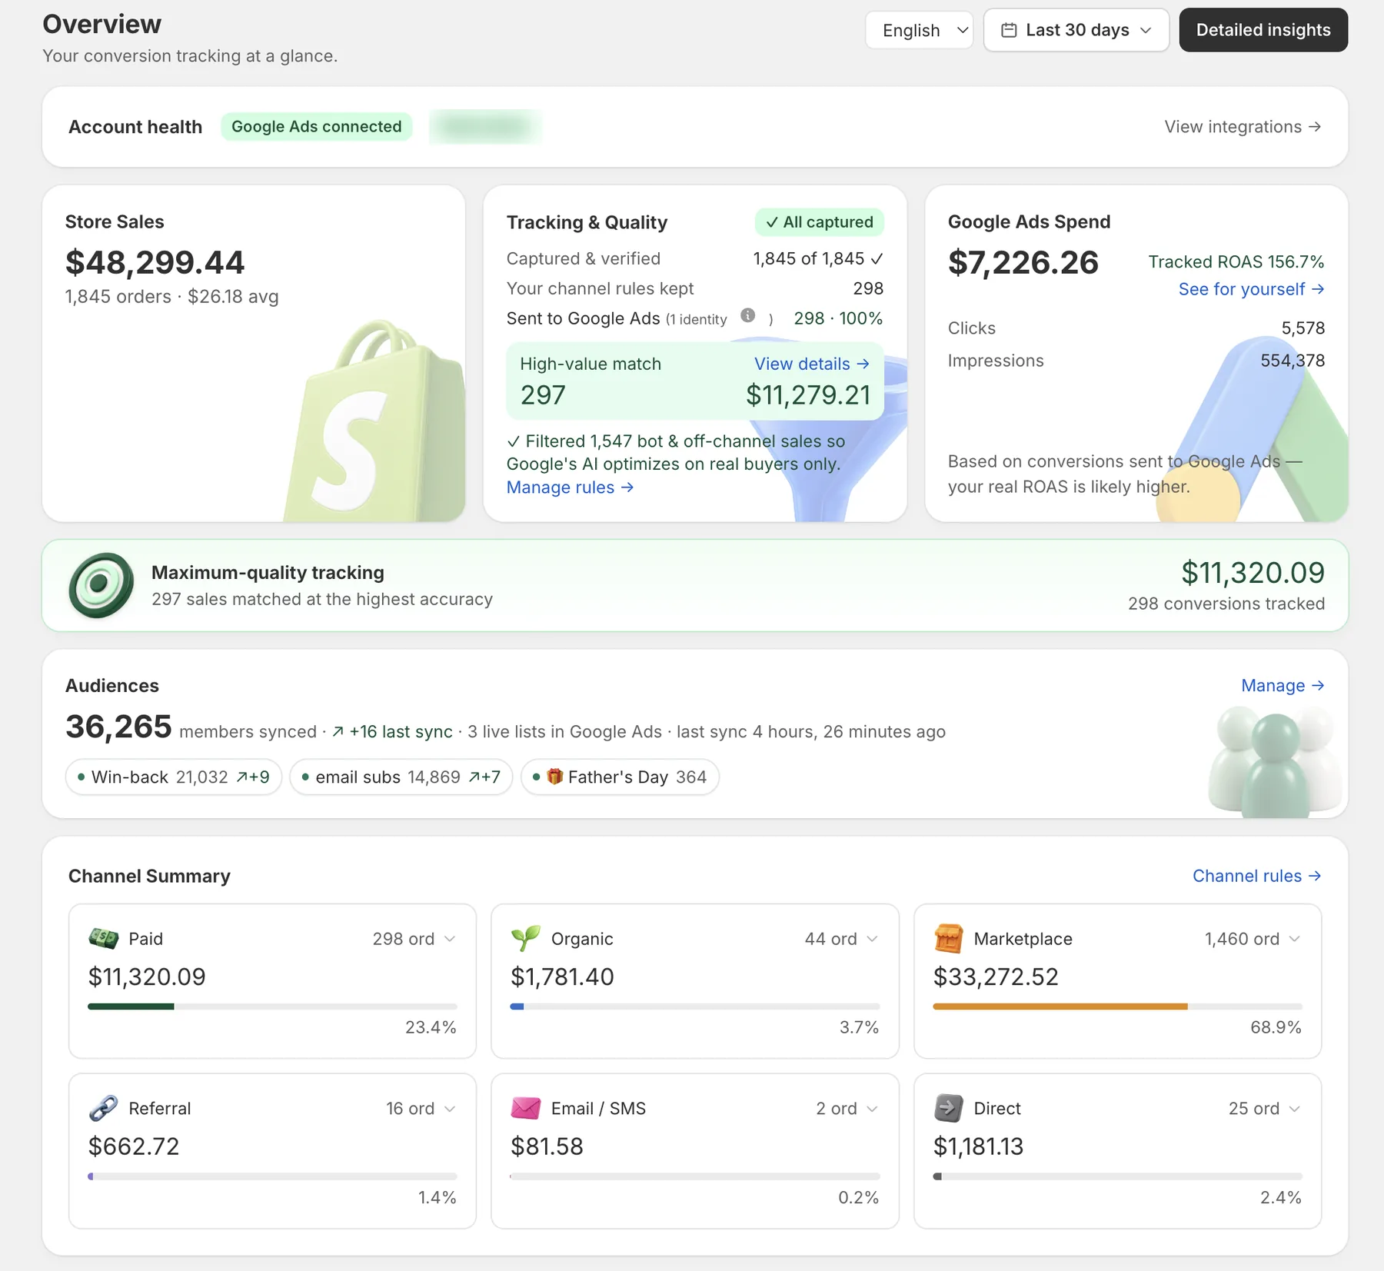
Task: Click the Store Sales total $48,299.44
Action: tap(155, 263)
